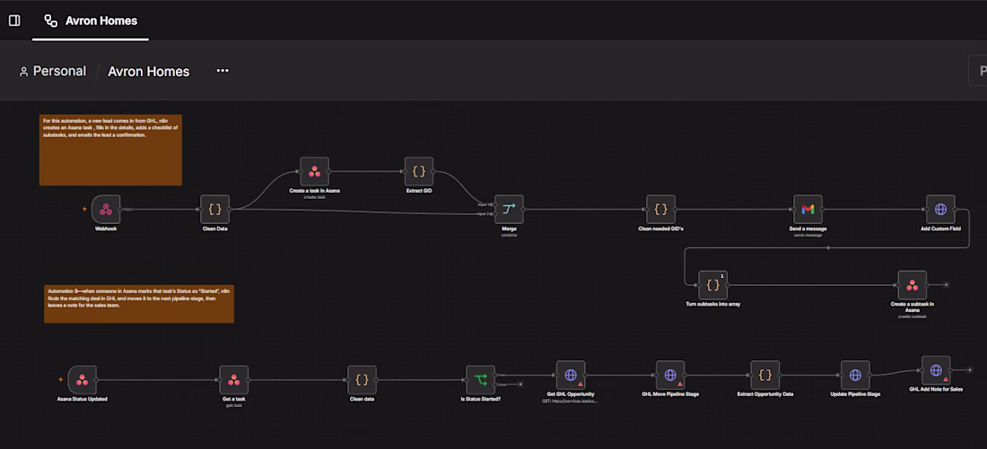The width and height of the screenshot is (987, 449).
Task: Add node after Create a subtask in Asana
Action: click(946, 285)
